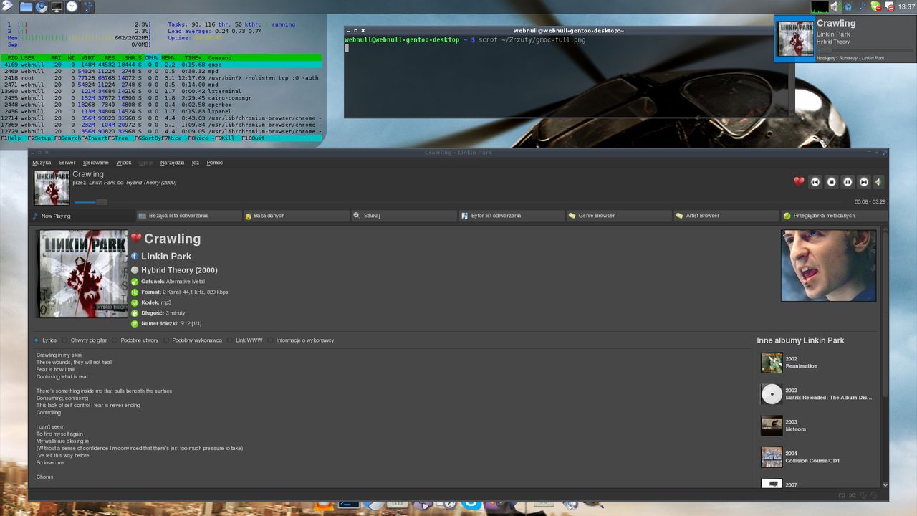
Task: Select the Podobny wykonawca radio option
Action: coord(192,340)
